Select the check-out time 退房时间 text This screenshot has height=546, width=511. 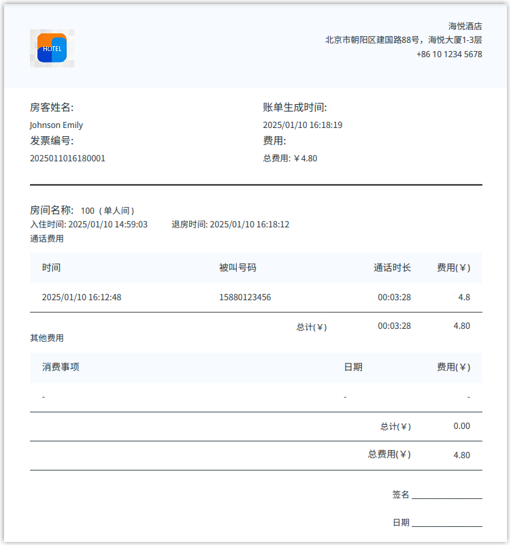click(230, 225)
